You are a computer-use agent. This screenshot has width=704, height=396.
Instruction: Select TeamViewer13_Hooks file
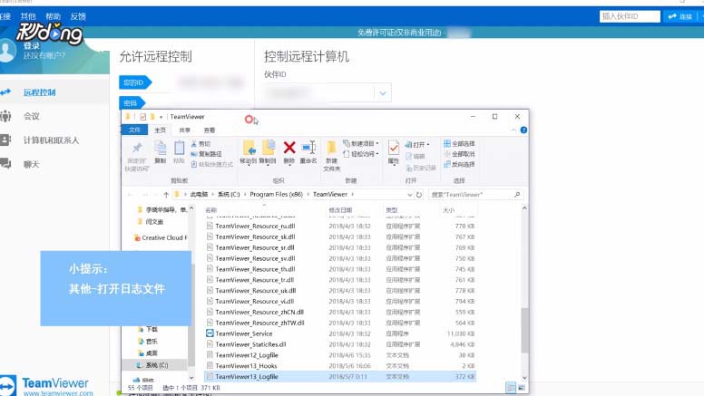click(340, 366)
